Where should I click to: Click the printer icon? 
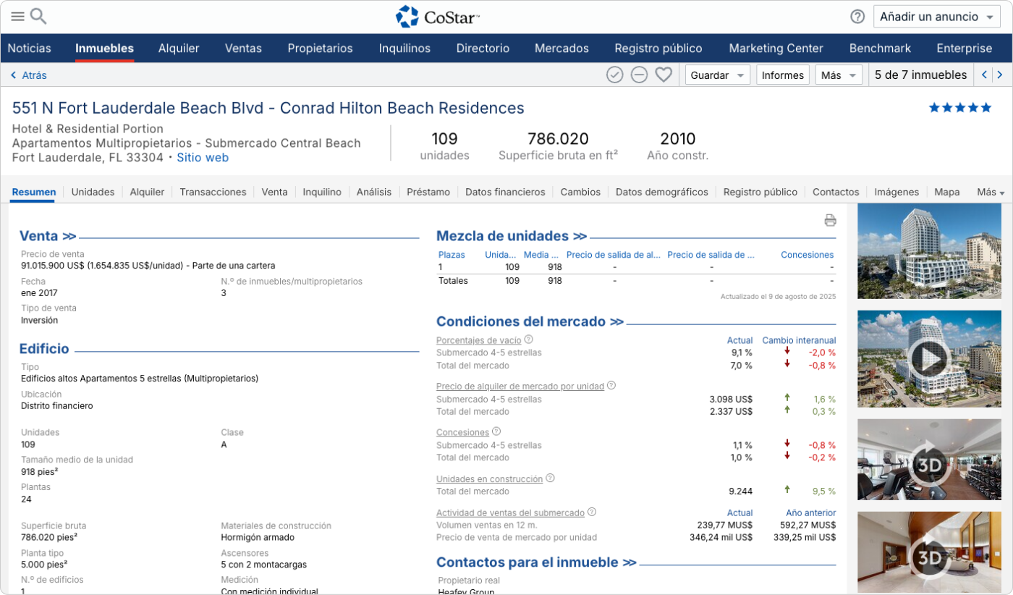(830, 220)
